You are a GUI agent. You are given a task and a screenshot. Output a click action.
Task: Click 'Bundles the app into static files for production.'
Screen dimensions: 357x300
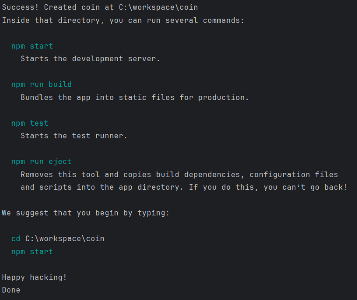(x=135, y=97)
